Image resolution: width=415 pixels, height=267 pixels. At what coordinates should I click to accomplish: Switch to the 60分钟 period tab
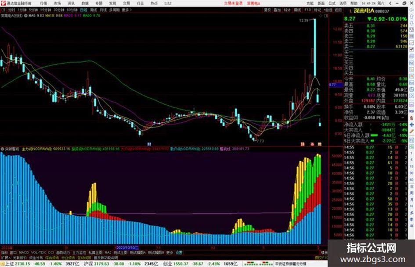point(72,10)
